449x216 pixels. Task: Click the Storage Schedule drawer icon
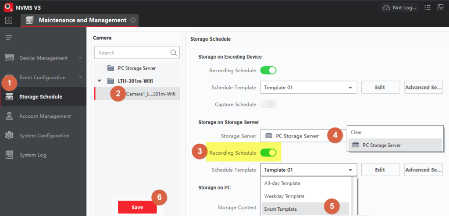tap(10, 97)
